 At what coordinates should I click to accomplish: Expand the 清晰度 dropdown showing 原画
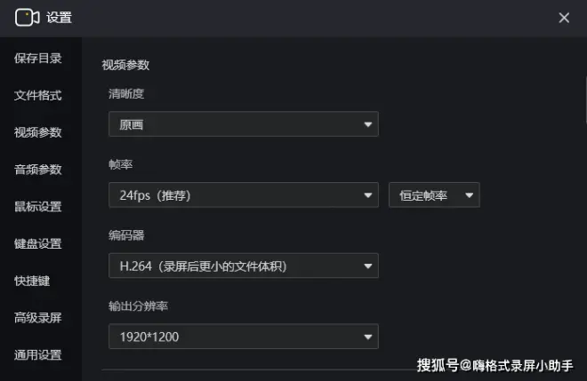[244, 124]
